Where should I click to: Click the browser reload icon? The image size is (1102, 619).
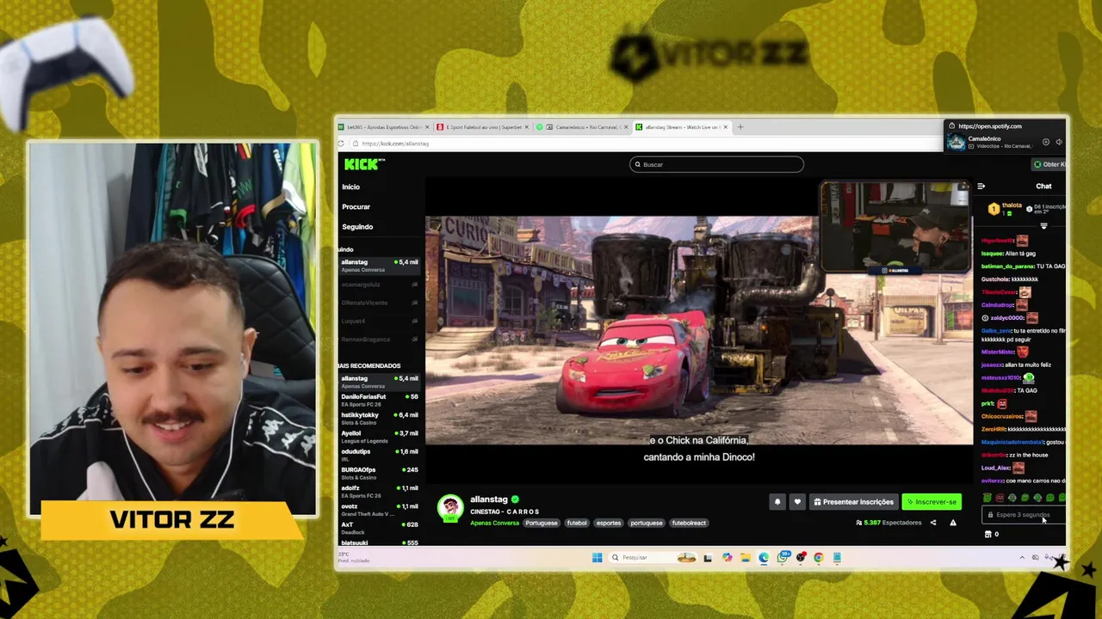click(x=341, y=144)
